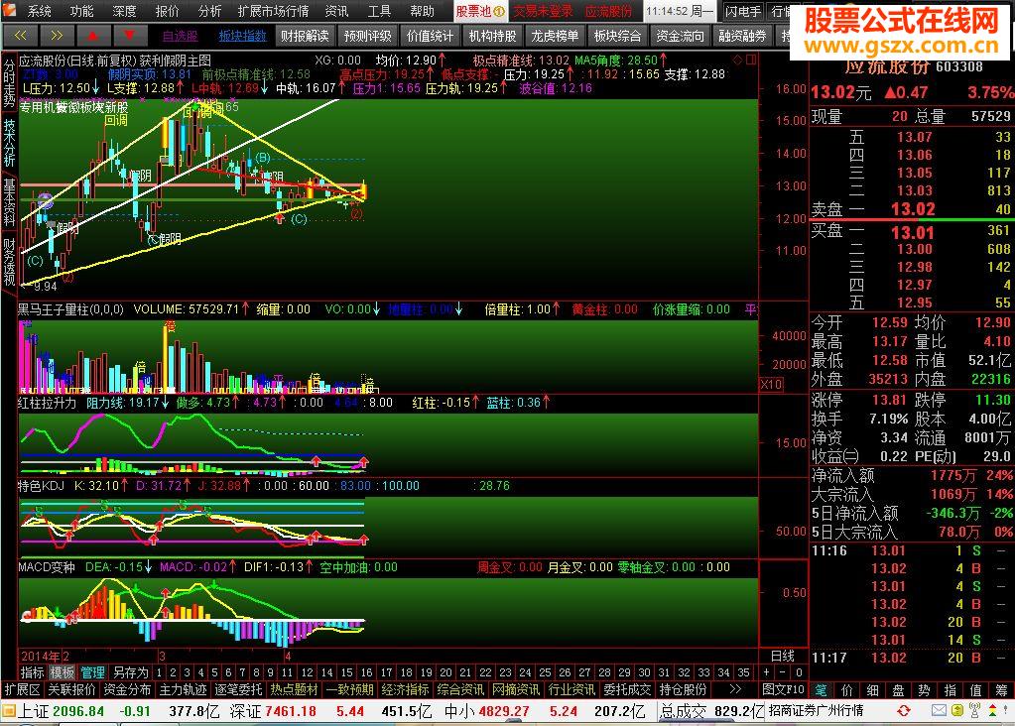Click the 龙虎榜单 button
The image size is (1015, 726).
(x=555, y=36)
